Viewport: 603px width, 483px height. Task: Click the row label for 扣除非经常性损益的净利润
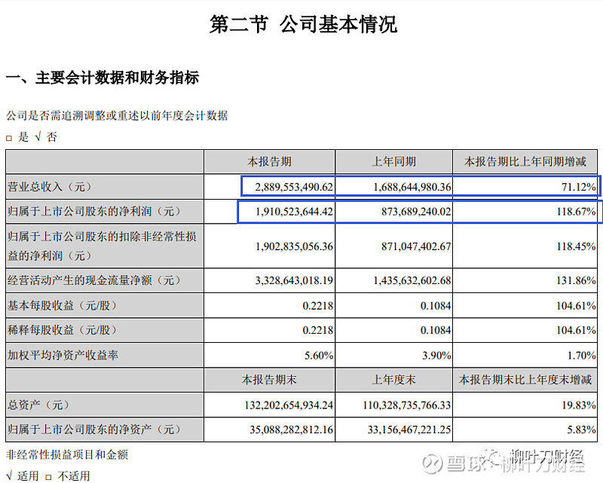point(102,246)
